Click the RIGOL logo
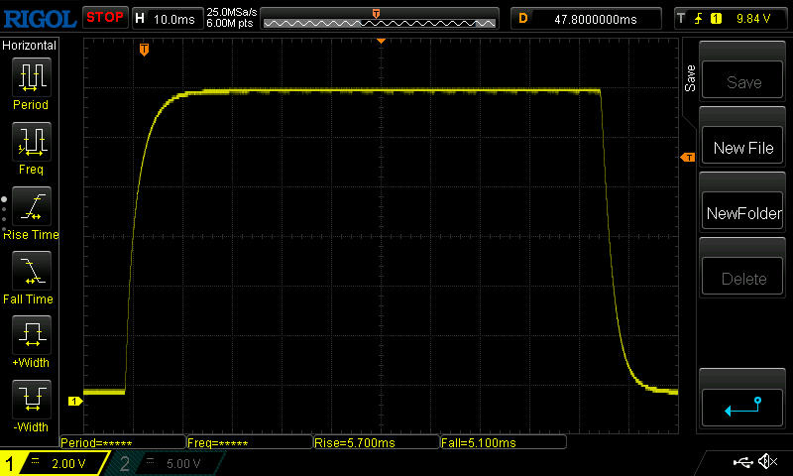The height and width of the screenshot is (476, 793). click(40, 19)
